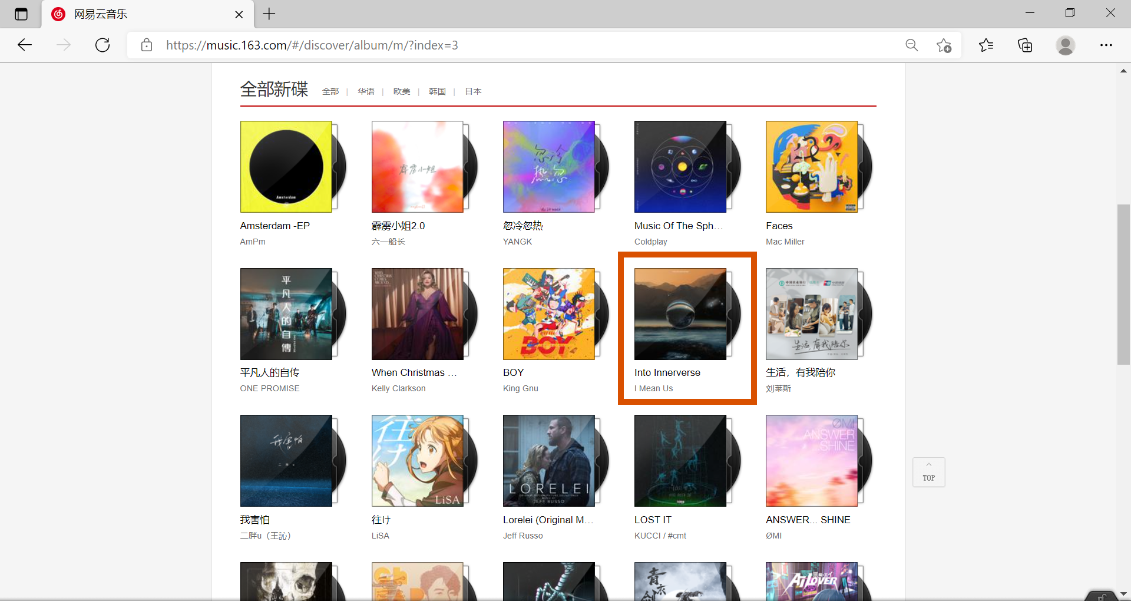1131x601 pixels.
Task: Open the zoom magnifier icon in address bar
Action: coord(911,45)
